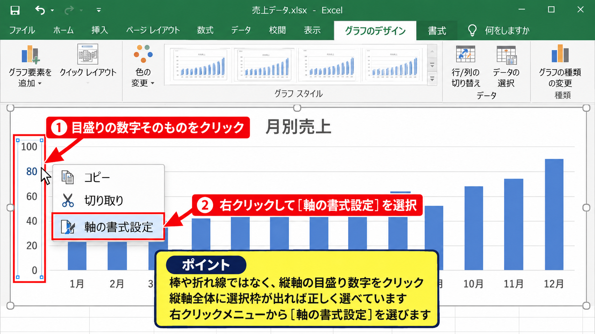The image size is (595, 334).
Task: Choose 切り取り from the context menu
Action: click(x=109, y=201)
